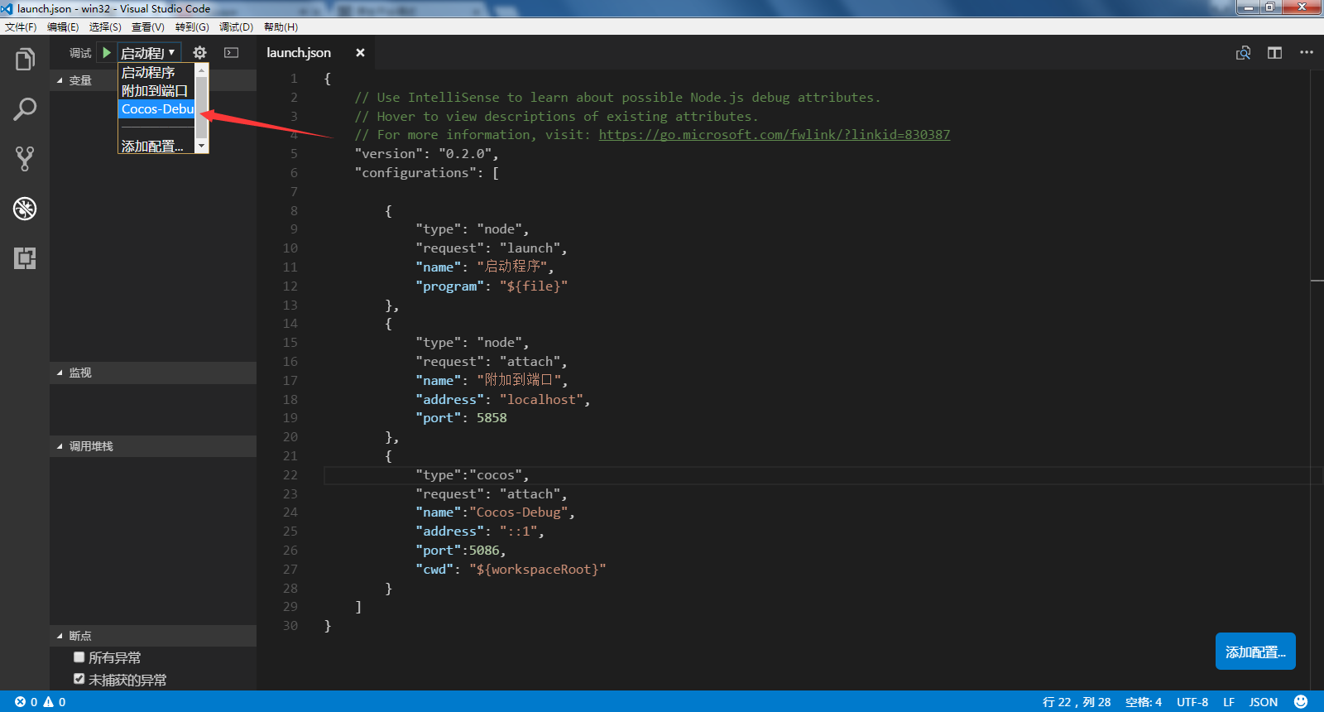The width and height of the screenshot is (1324, 712).
Task: Click the search-in-file icon at editor top right
Action: pos(1243,53)
